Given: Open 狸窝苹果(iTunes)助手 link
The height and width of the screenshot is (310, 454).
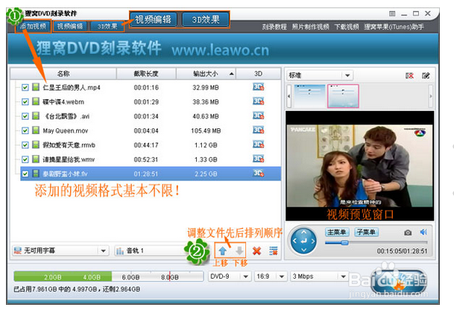Looking at the screenshot, I should point(394,27).
